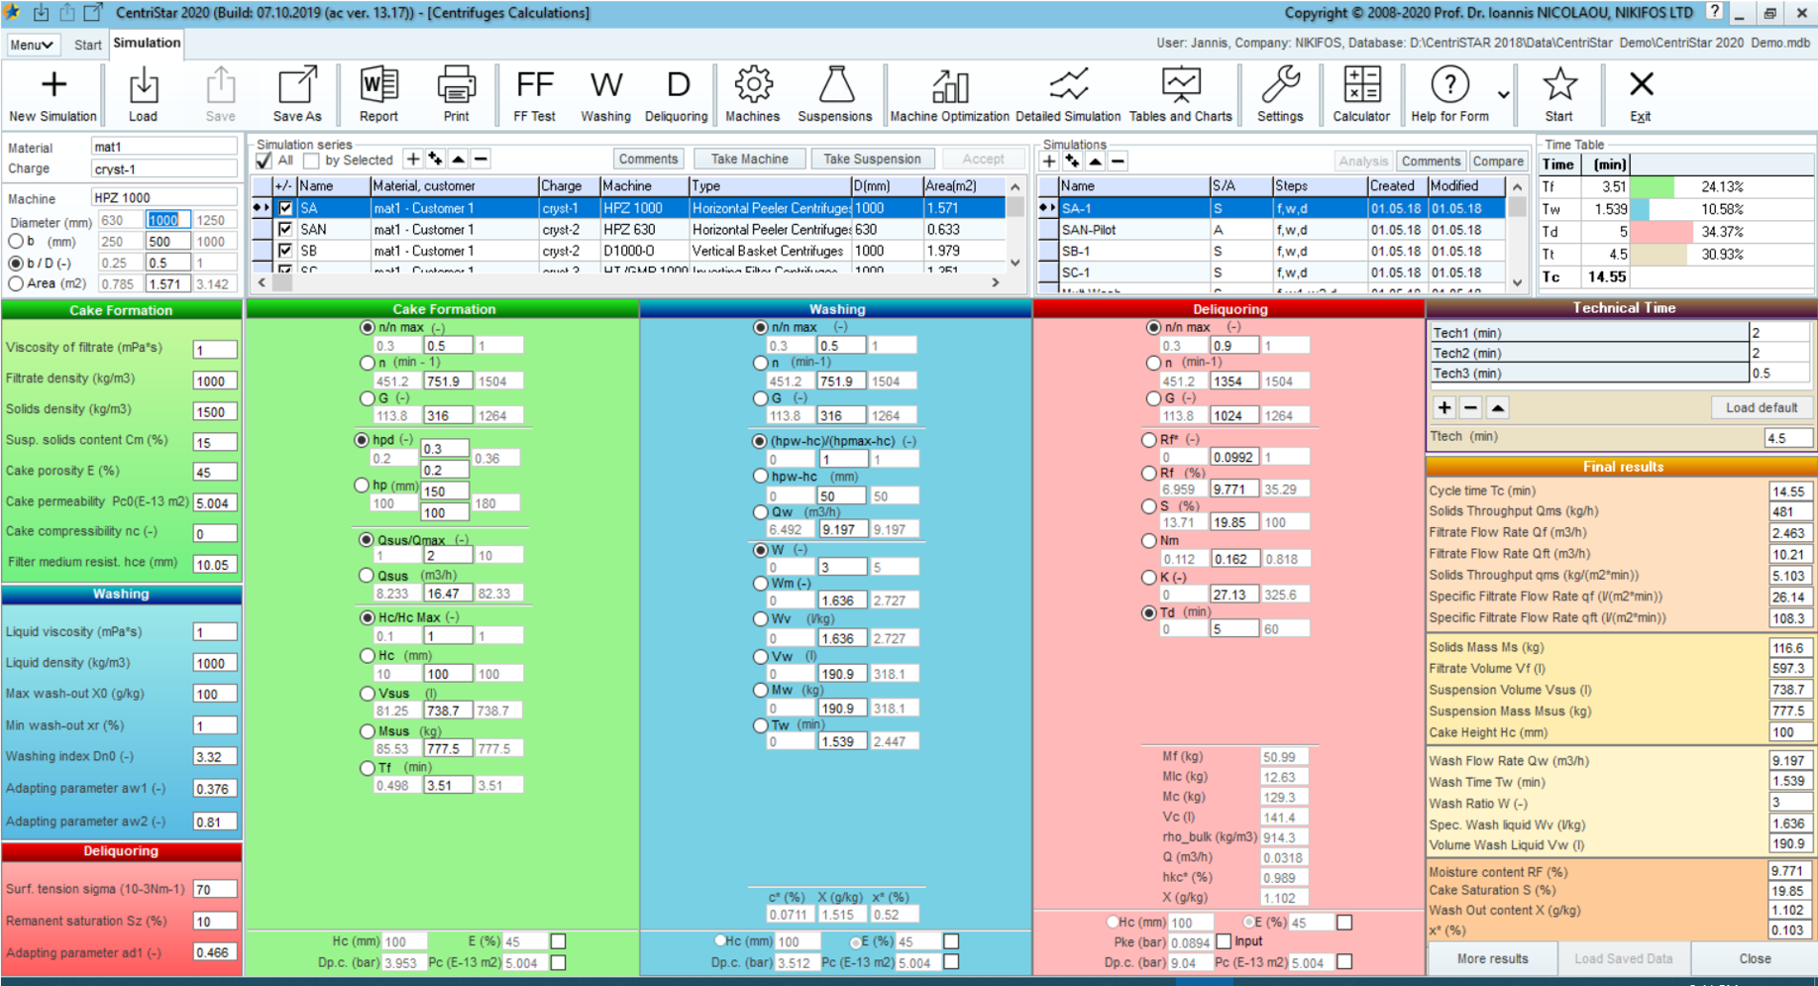Screen dimensions: 1818x986
Task: Select the hp (mm) radio in Cake Formation
Action: tap(362, 486)
